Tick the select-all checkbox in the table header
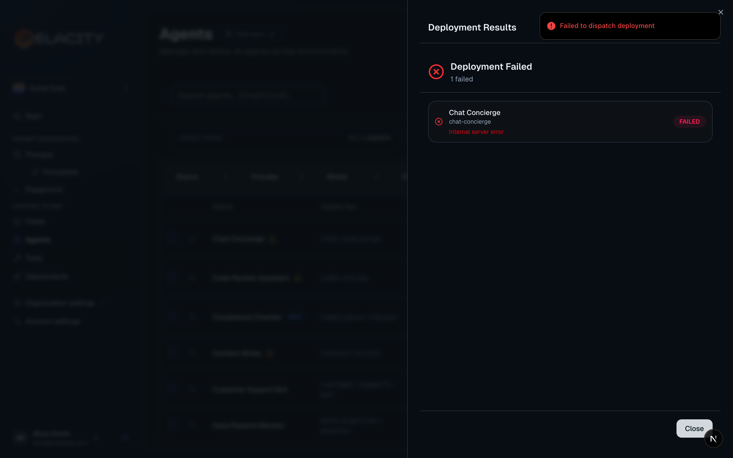This screenshot has height=458, width=733. pyautogui.click(x=173, y=207)
